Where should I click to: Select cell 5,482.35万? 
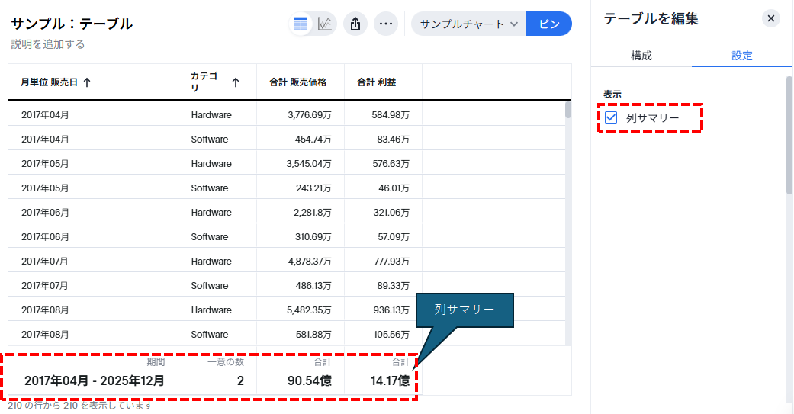310,310
